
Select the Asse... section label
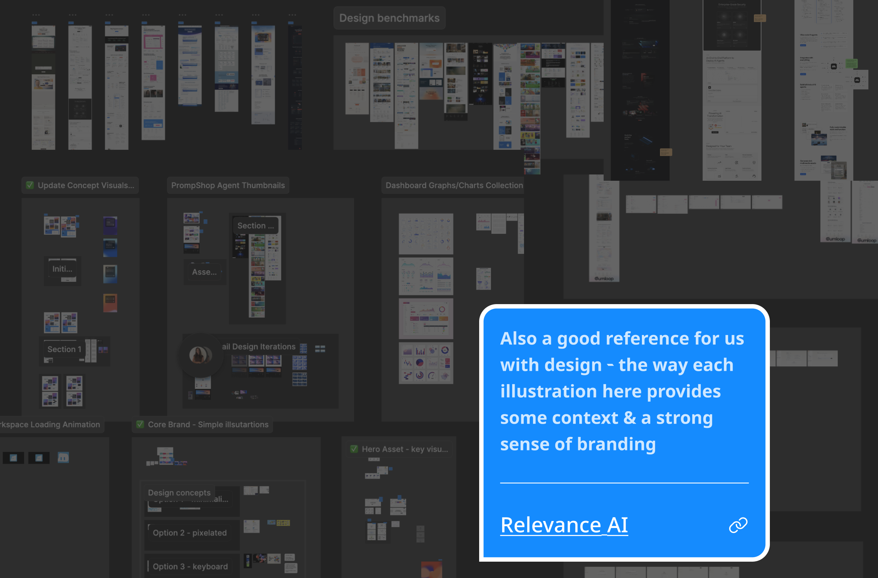[x=204, y=272]
